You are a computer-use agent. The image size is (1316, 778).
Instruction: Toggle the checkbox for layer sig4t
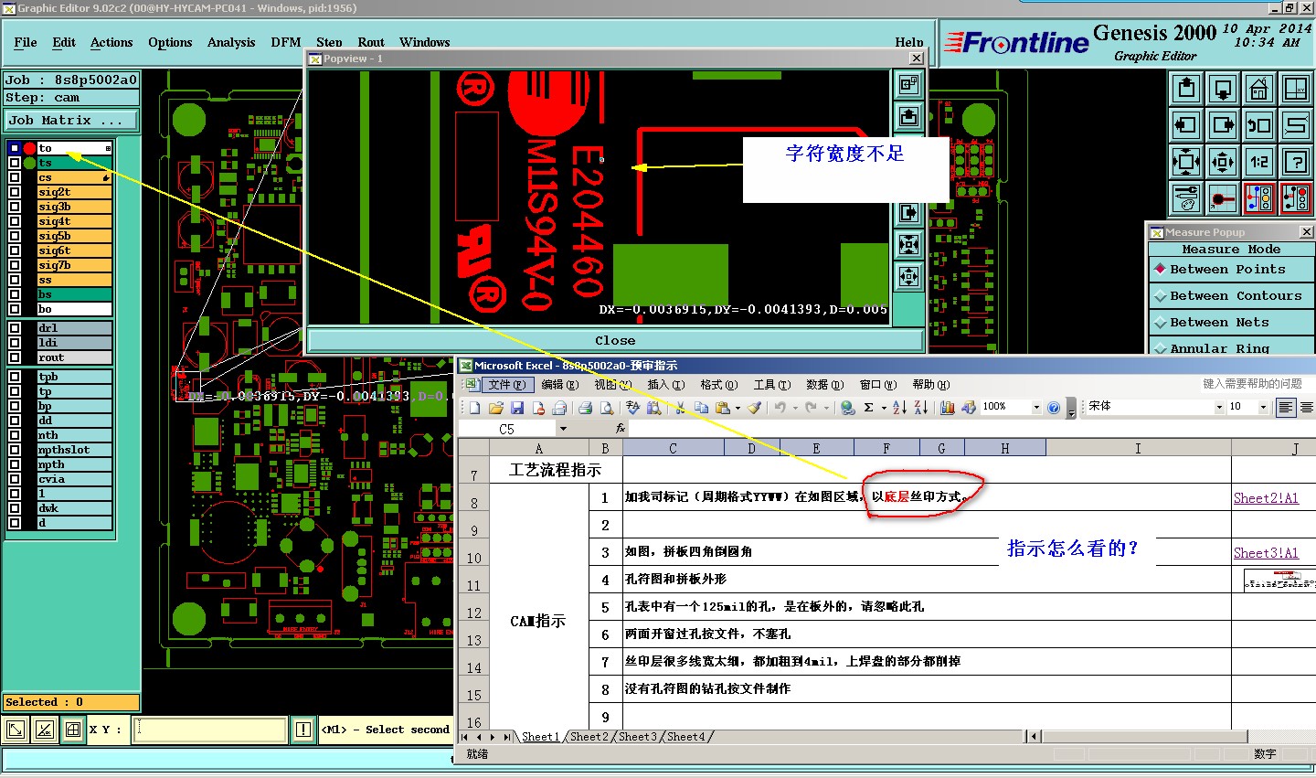click(x=15, y=221)
